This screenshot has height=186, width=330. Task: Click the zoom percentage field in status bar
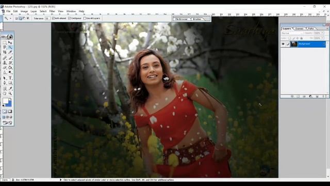(5, 180)
